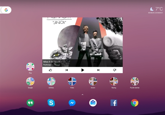The height and width of the screenshot is (115, 165).
Task: Give the song a thumbs up
Action: click(x=50, y=70)
